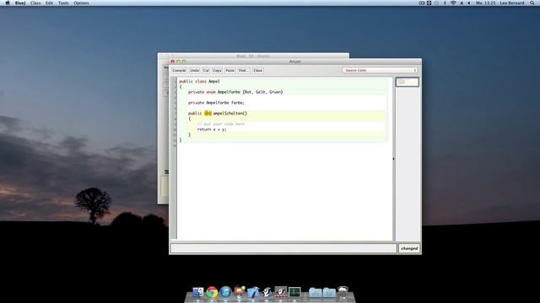540x303 pixels.
Task: Minimize the Ampel editor window
Action: (178, 61)
